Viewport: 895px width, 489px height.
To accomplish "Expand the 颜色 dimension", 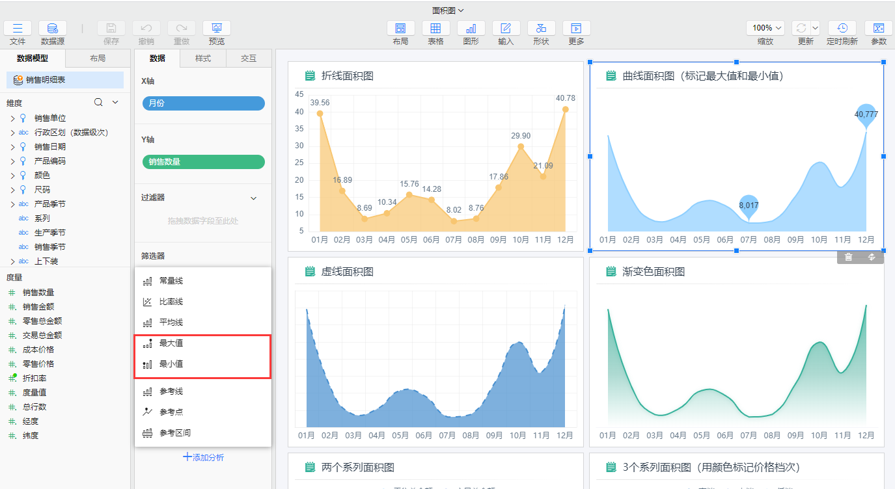I will (x=12, y=176).
